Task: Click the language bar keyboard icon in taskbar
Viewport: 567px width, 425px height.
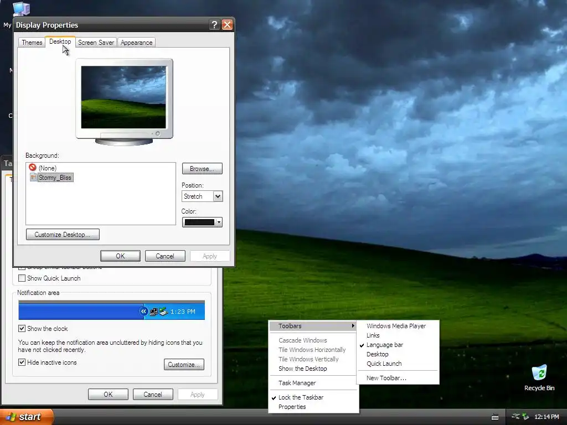Action: pos(495,417)
